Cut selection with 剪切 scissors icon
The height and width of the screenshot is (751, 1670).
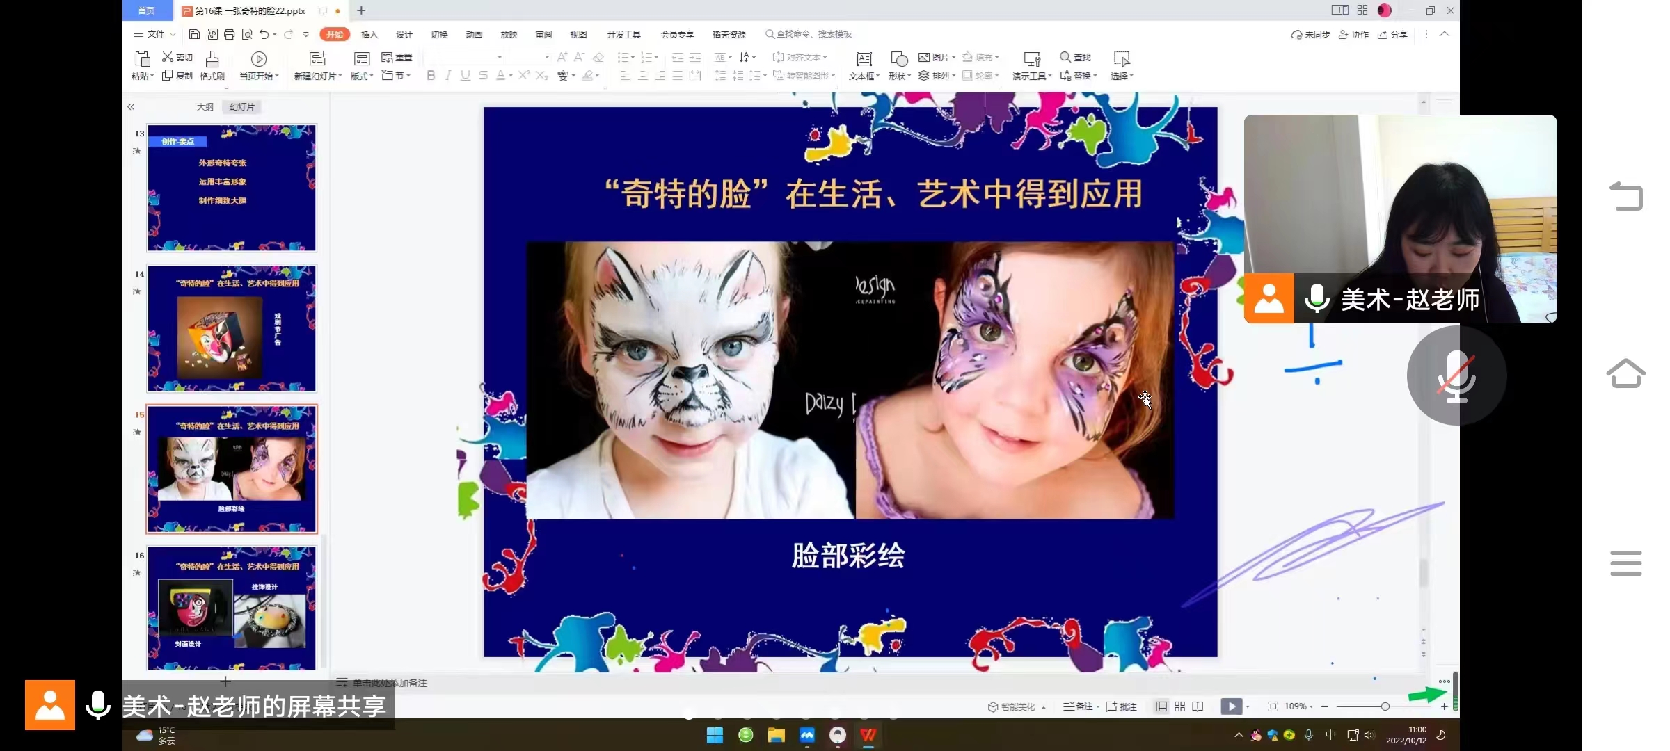177,57
